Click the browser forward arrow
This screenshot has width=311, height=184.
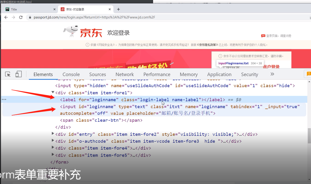[x=13, y=17]
